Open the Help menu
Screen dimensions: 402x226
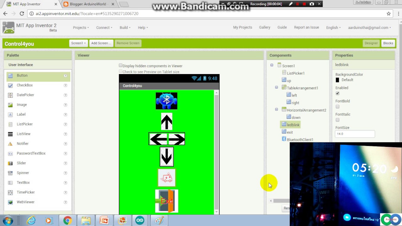click(x=143, y=28)
